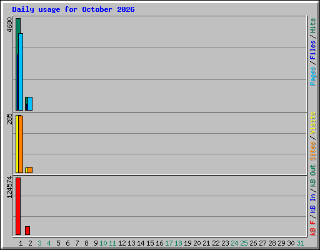Click day 23 on the x-axis
320x250 pixels.
[225, 243]
